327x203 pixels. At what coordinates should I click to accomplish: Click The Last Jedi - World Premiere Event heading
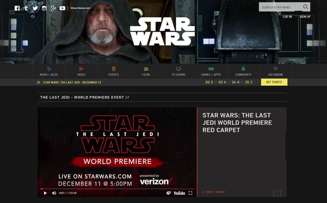point(85,97)
